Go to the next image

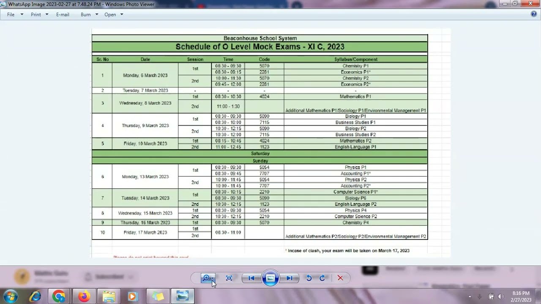[290, 278]
